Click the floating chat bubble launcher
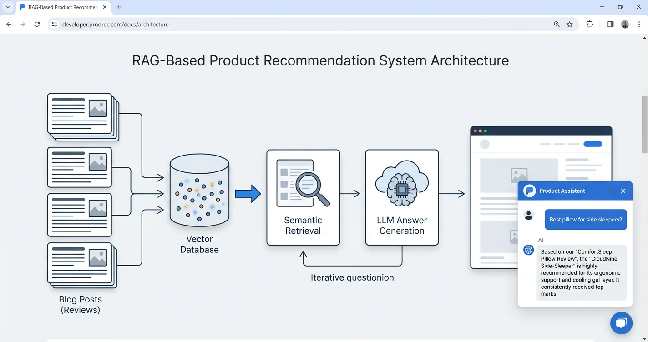 pos(621,323)
